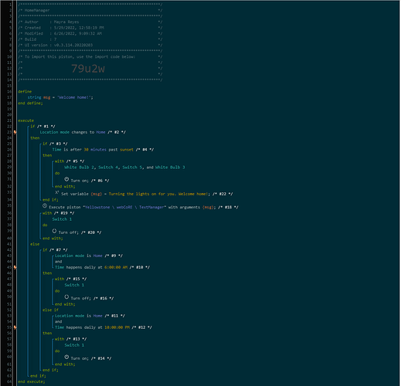The image size is (402, 386).
Task: Click 'Switch 1' on line 58
Action: pyautogui.click(x=74, y=345)
